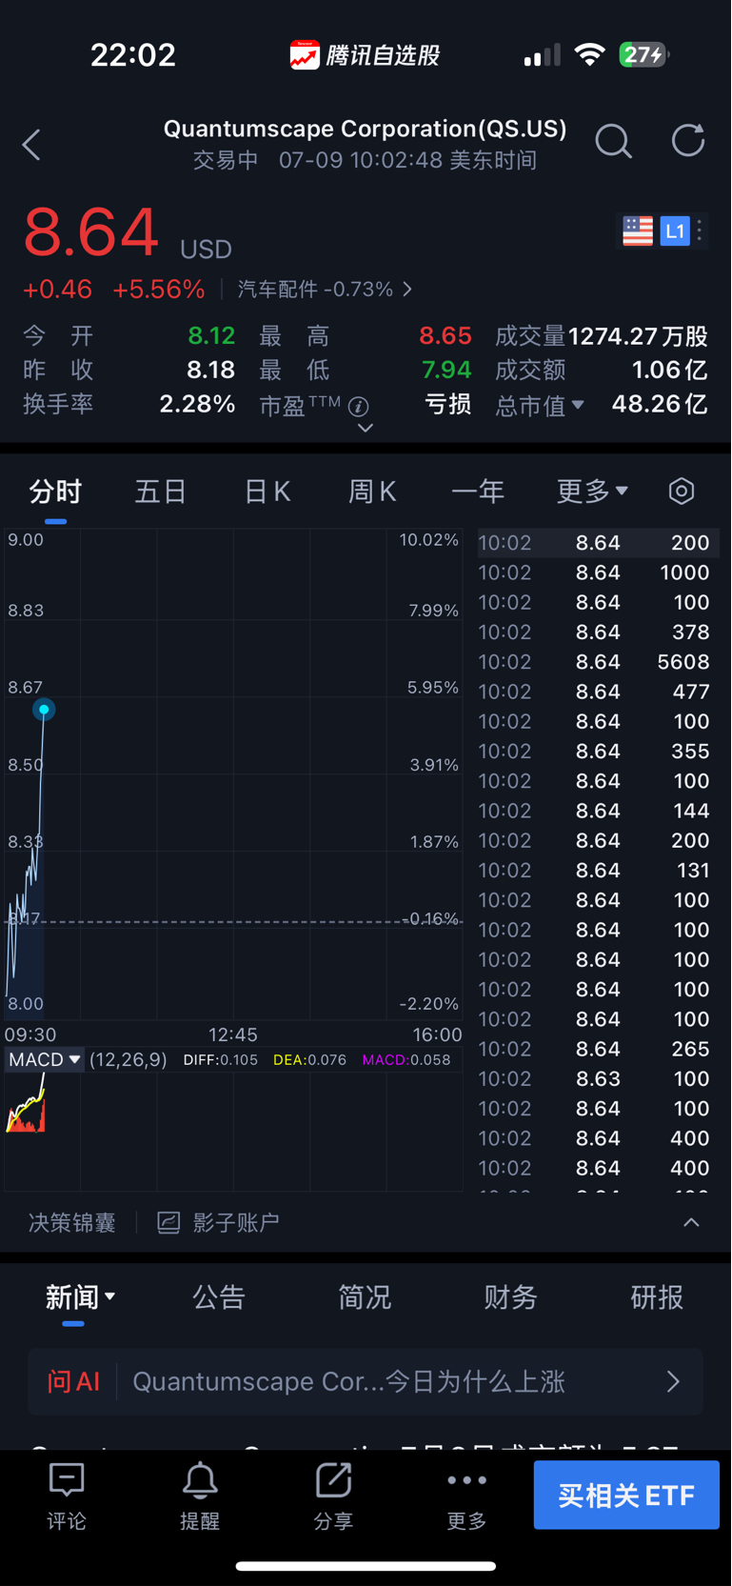Go back with the left arrow icon
The width and height of the screenshot is (732, 1586).
point(31,145)
